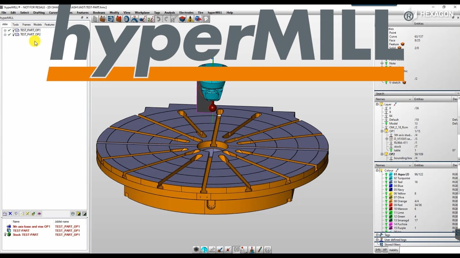Toggle visibility bulb of Stock TEST-PART
Image resolution: width=460 pixels, height=258 pixels.
[5, 235]
